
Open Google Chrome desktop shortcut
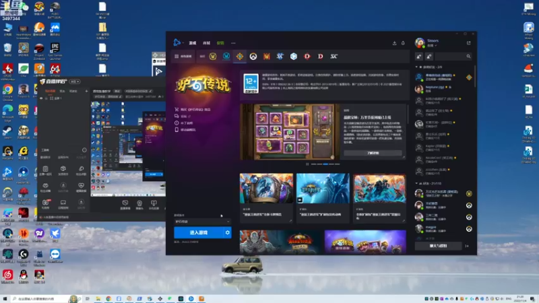7,90
